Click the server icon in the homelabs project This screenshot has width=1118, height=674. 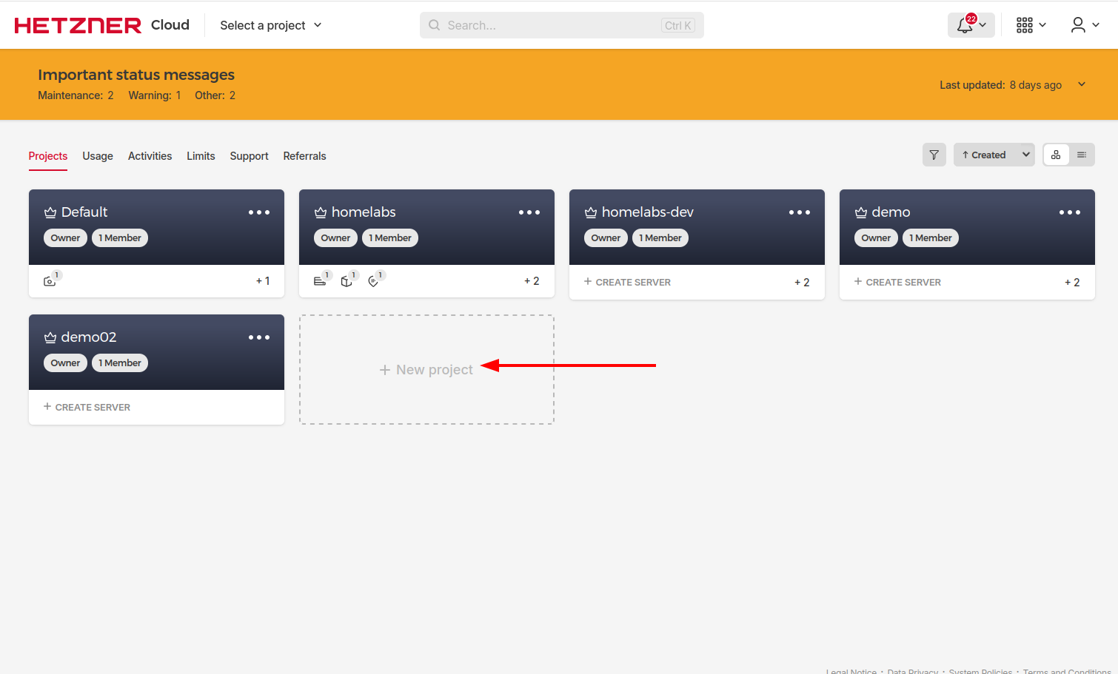point(320,281)
